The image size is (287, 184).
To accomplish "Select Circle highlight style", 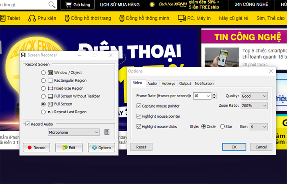I will point(203,126).
